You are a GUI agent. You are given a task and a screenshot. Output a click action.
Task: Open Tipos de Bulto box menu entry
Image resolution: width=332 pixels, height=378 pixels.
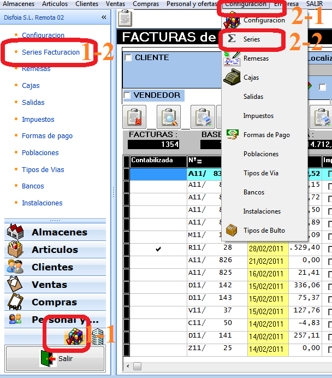click(264, 231)
